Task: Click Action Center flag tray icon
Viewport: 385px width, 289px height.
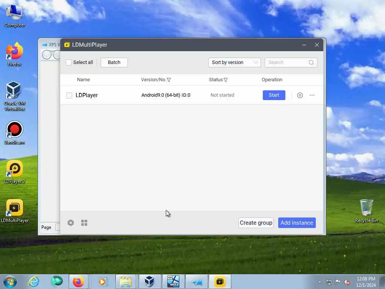Action: pyautogui.click(x=338, y=282)
